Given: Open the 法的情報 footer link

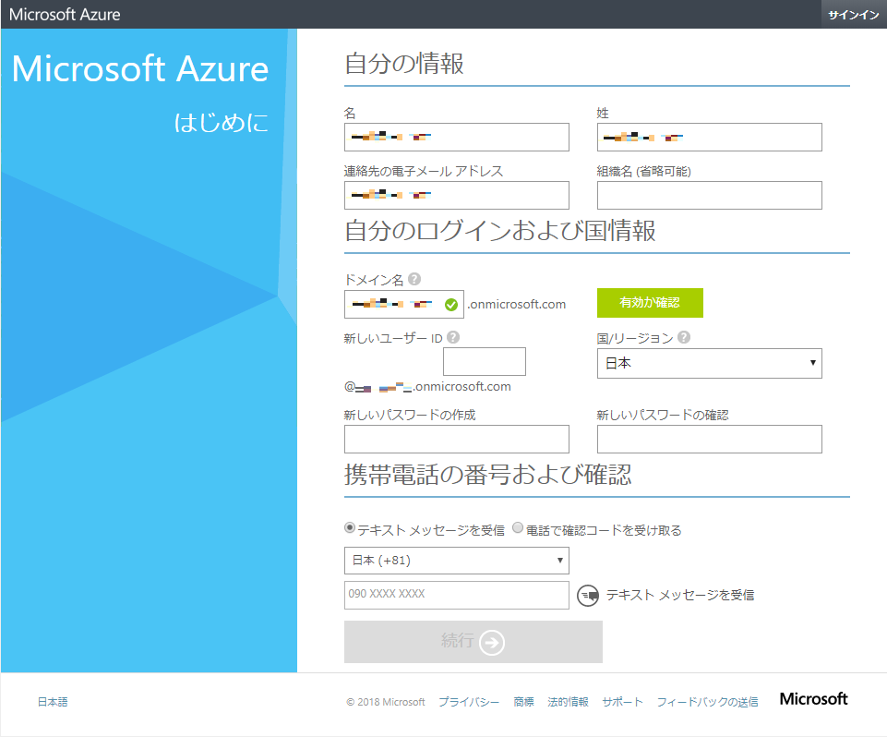Looking at the screenshot, I should (568, 702).
